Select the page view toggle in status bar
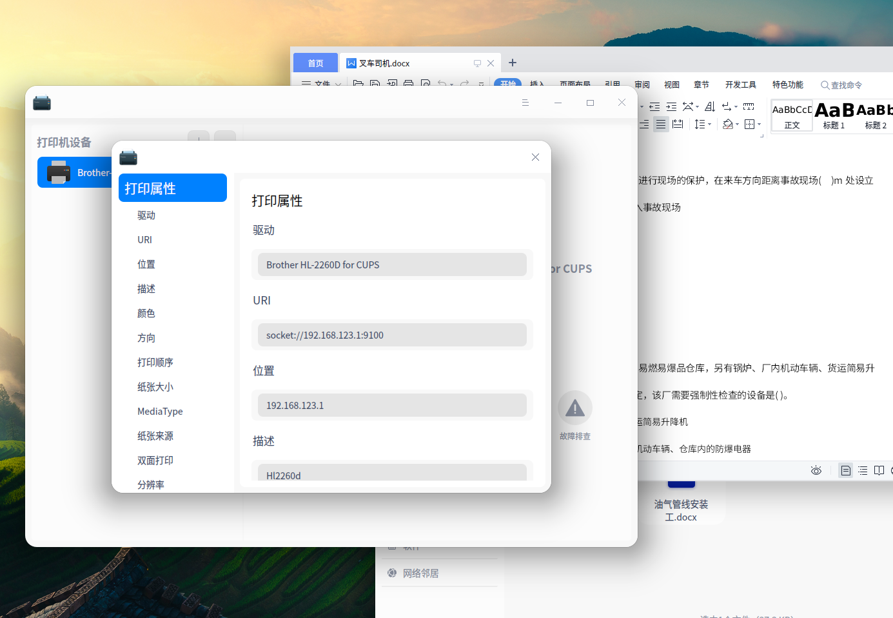Viewport: 893px width, 618px height. click(845, 470)
